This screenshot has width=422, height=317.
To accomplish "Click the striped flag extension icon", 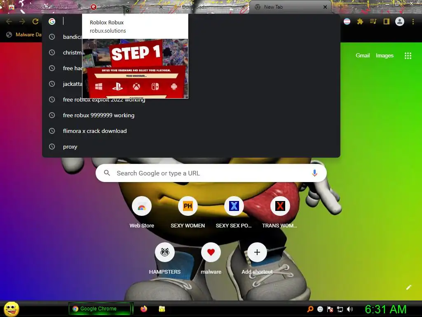I will tap(347, 21).
